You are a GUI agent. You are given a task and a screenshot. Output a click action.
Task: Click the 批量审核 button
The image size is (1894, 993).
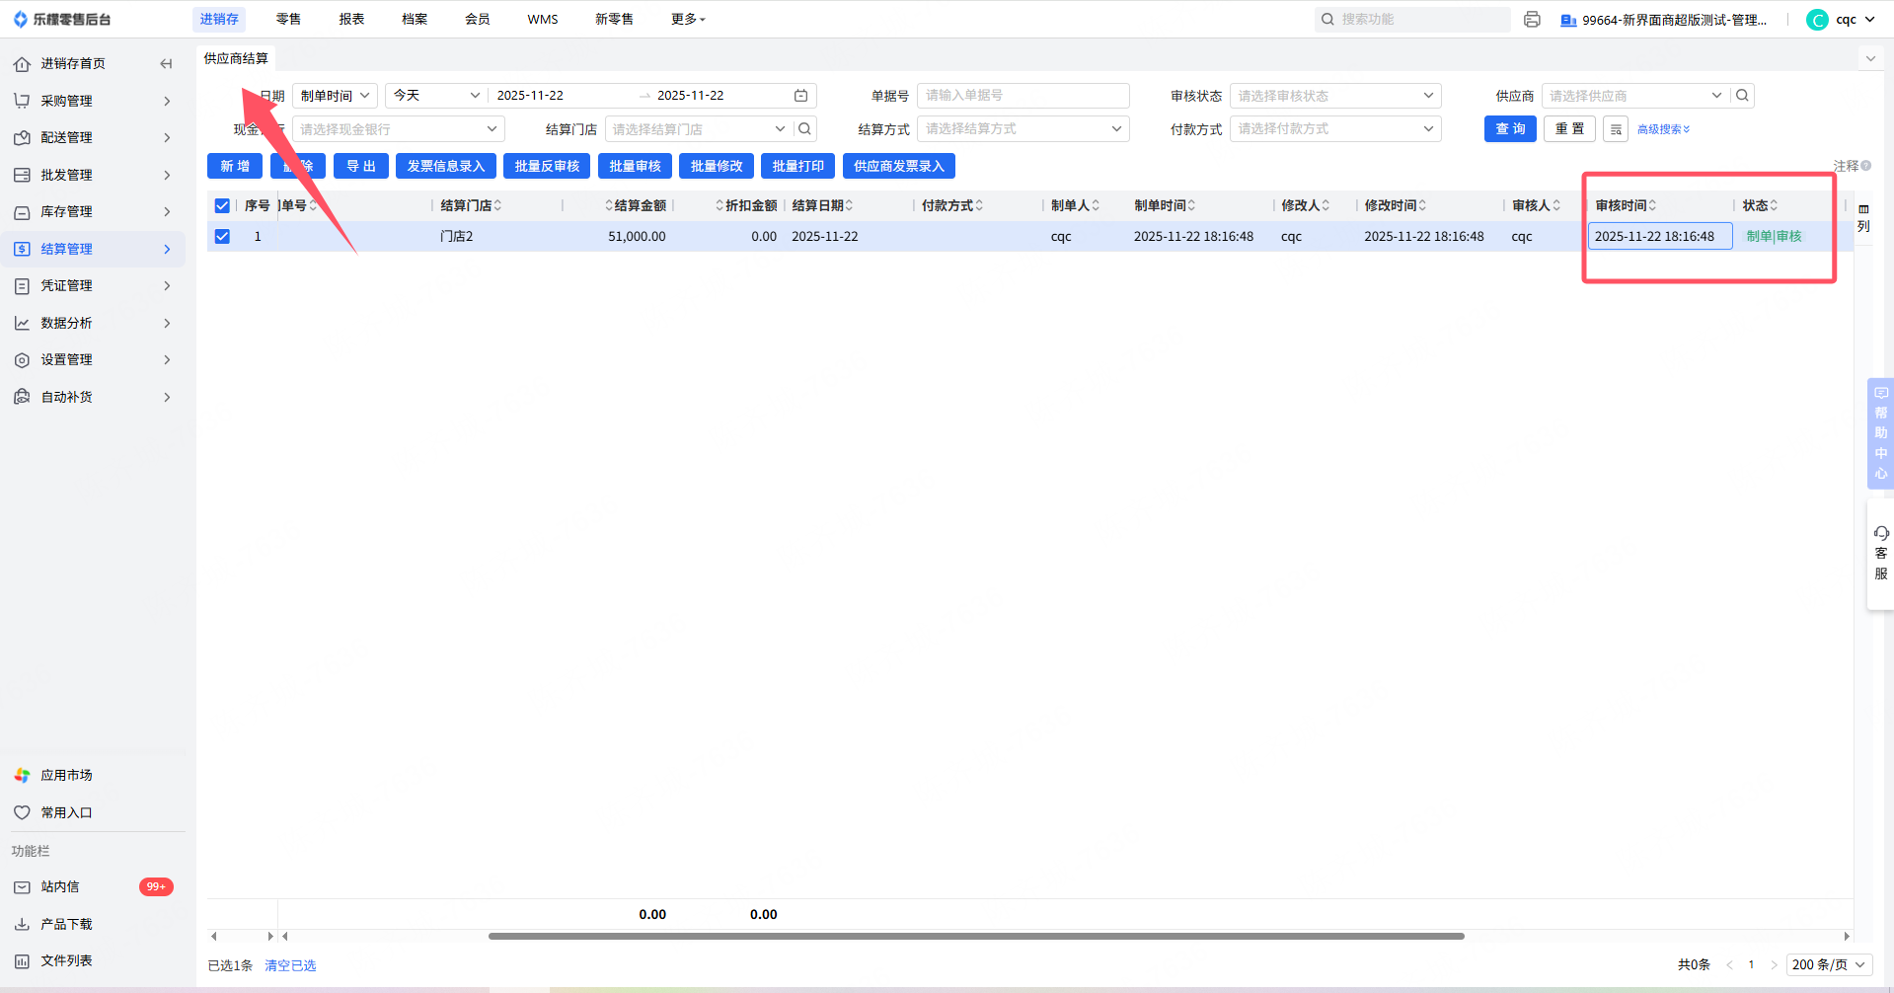635,167
